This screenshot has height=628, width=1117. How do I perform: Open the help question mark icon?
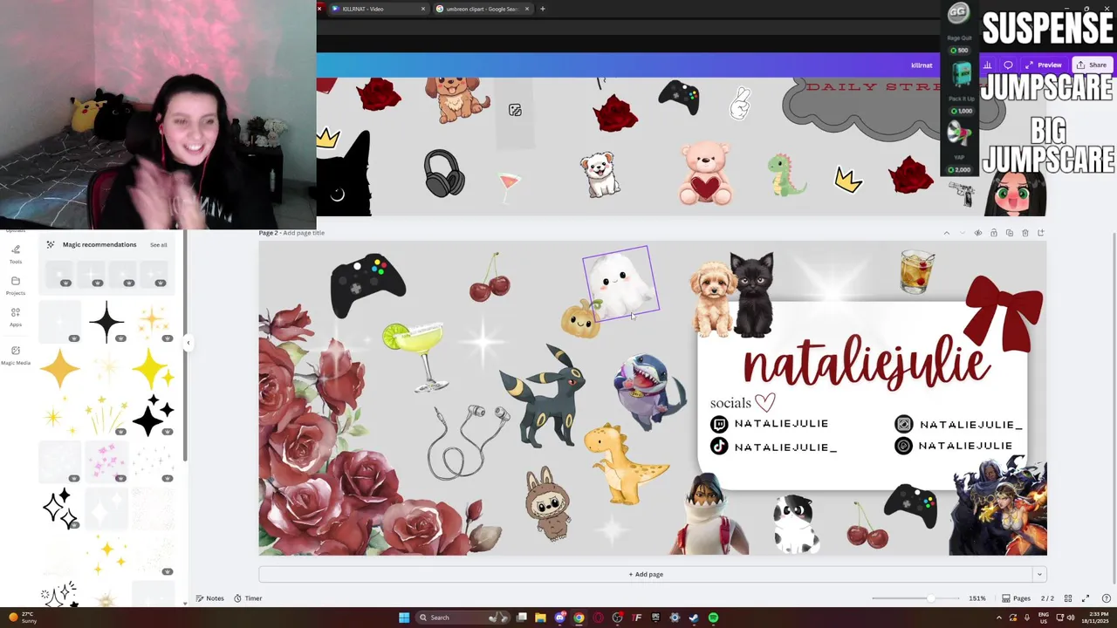point(1107,598)
